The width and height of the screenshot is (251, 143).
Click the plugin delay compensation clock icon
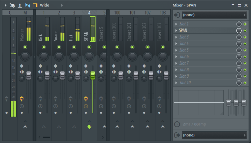point(177,124)
